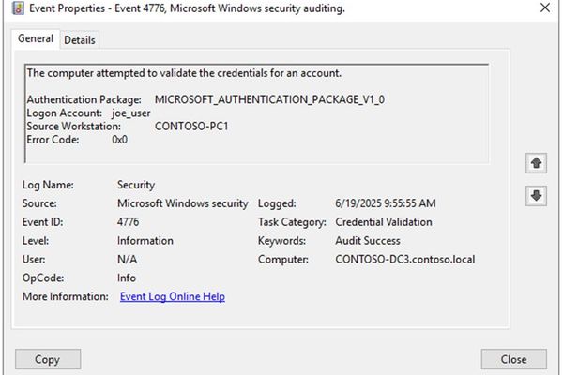Image resolution: width=563 pixels, height=375 pixels.
Task: Show the next event with down arrow
Action: pos(536,196)
